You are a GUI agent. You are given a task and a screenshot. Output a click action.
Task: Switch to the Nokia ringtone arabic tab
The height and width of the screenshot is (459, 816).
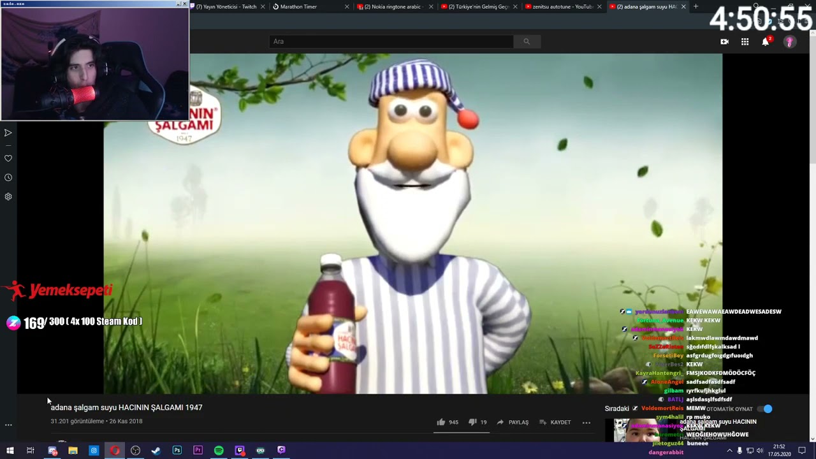click(x=395, y=6)
